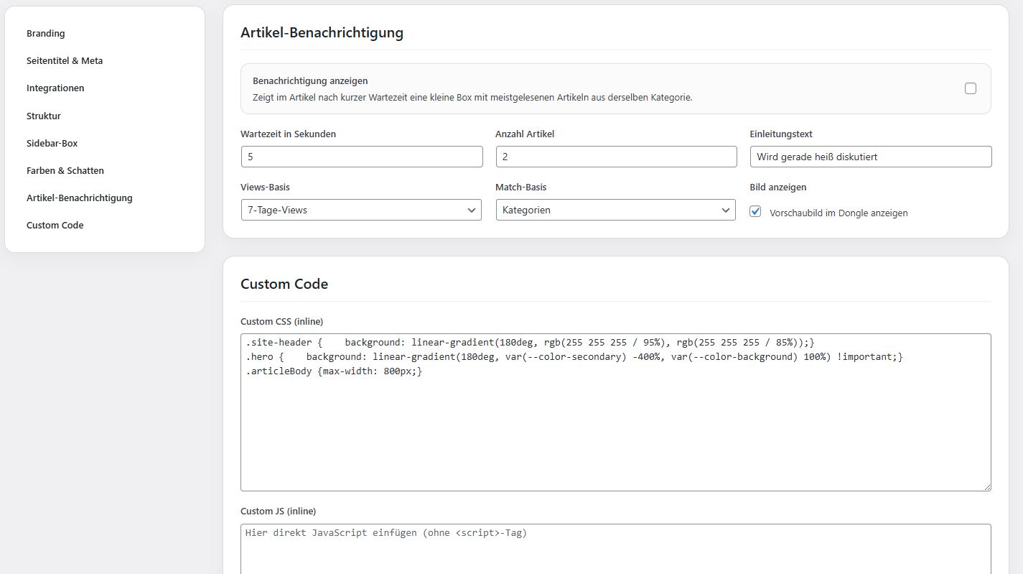Navigate to Farben & Schatten
The width and height of the screenshot is (1023, 574).
[x=65, y=170]
